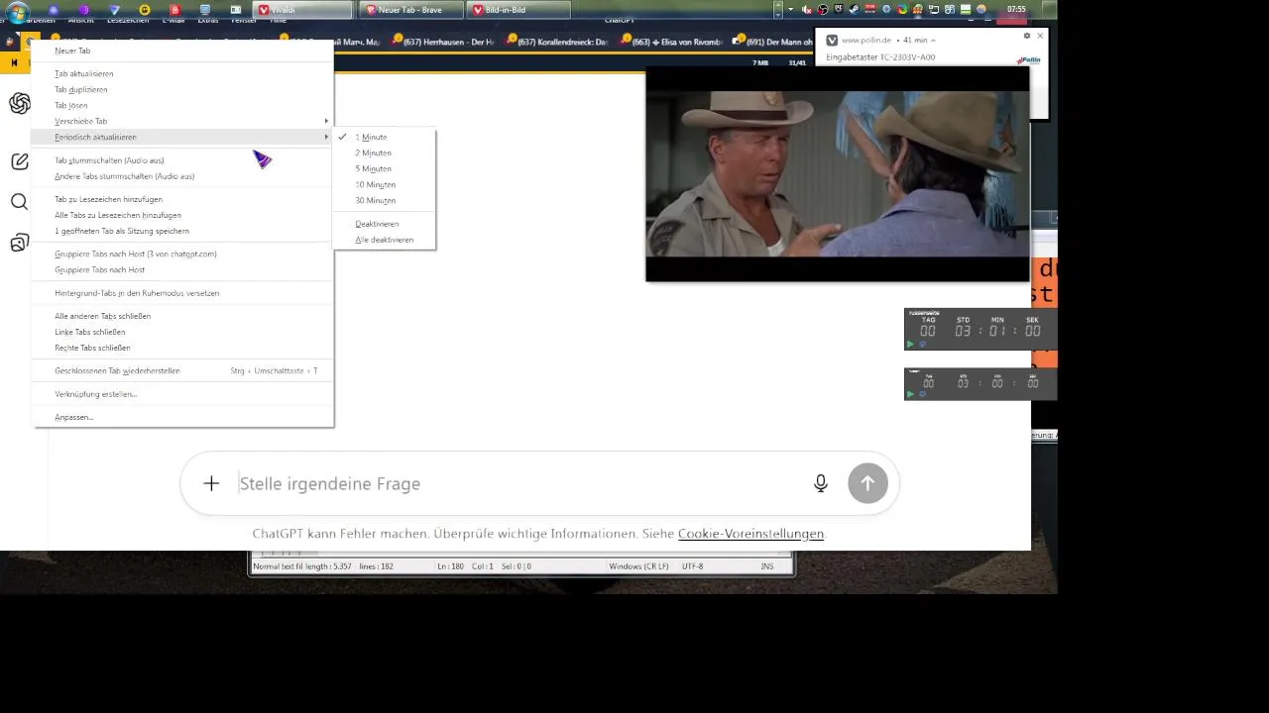Click the Library icon in ChatGPT sidebar

tap(20, 243)
